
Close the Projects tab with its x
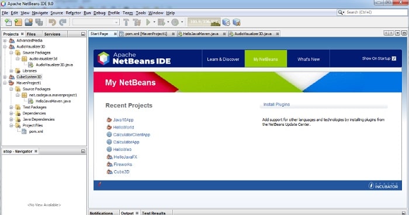coord(22,34)
